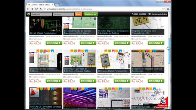This screenshot has width=196, height=110.
Task: Click Projetos Eletrônicos com Transistores e CIs title
Action: tap(144, 32)
